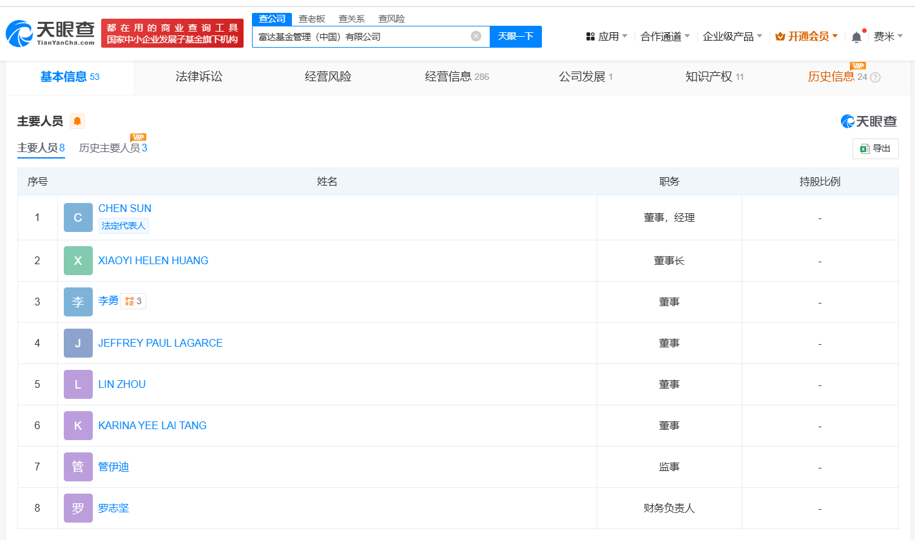Click the TianYanCha logo in the header
The height and width of the screenshot is (540, 915).
(50, 33)
